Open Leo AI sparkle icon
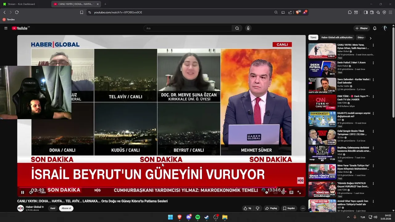395x222 pixels. click(378, 12)
